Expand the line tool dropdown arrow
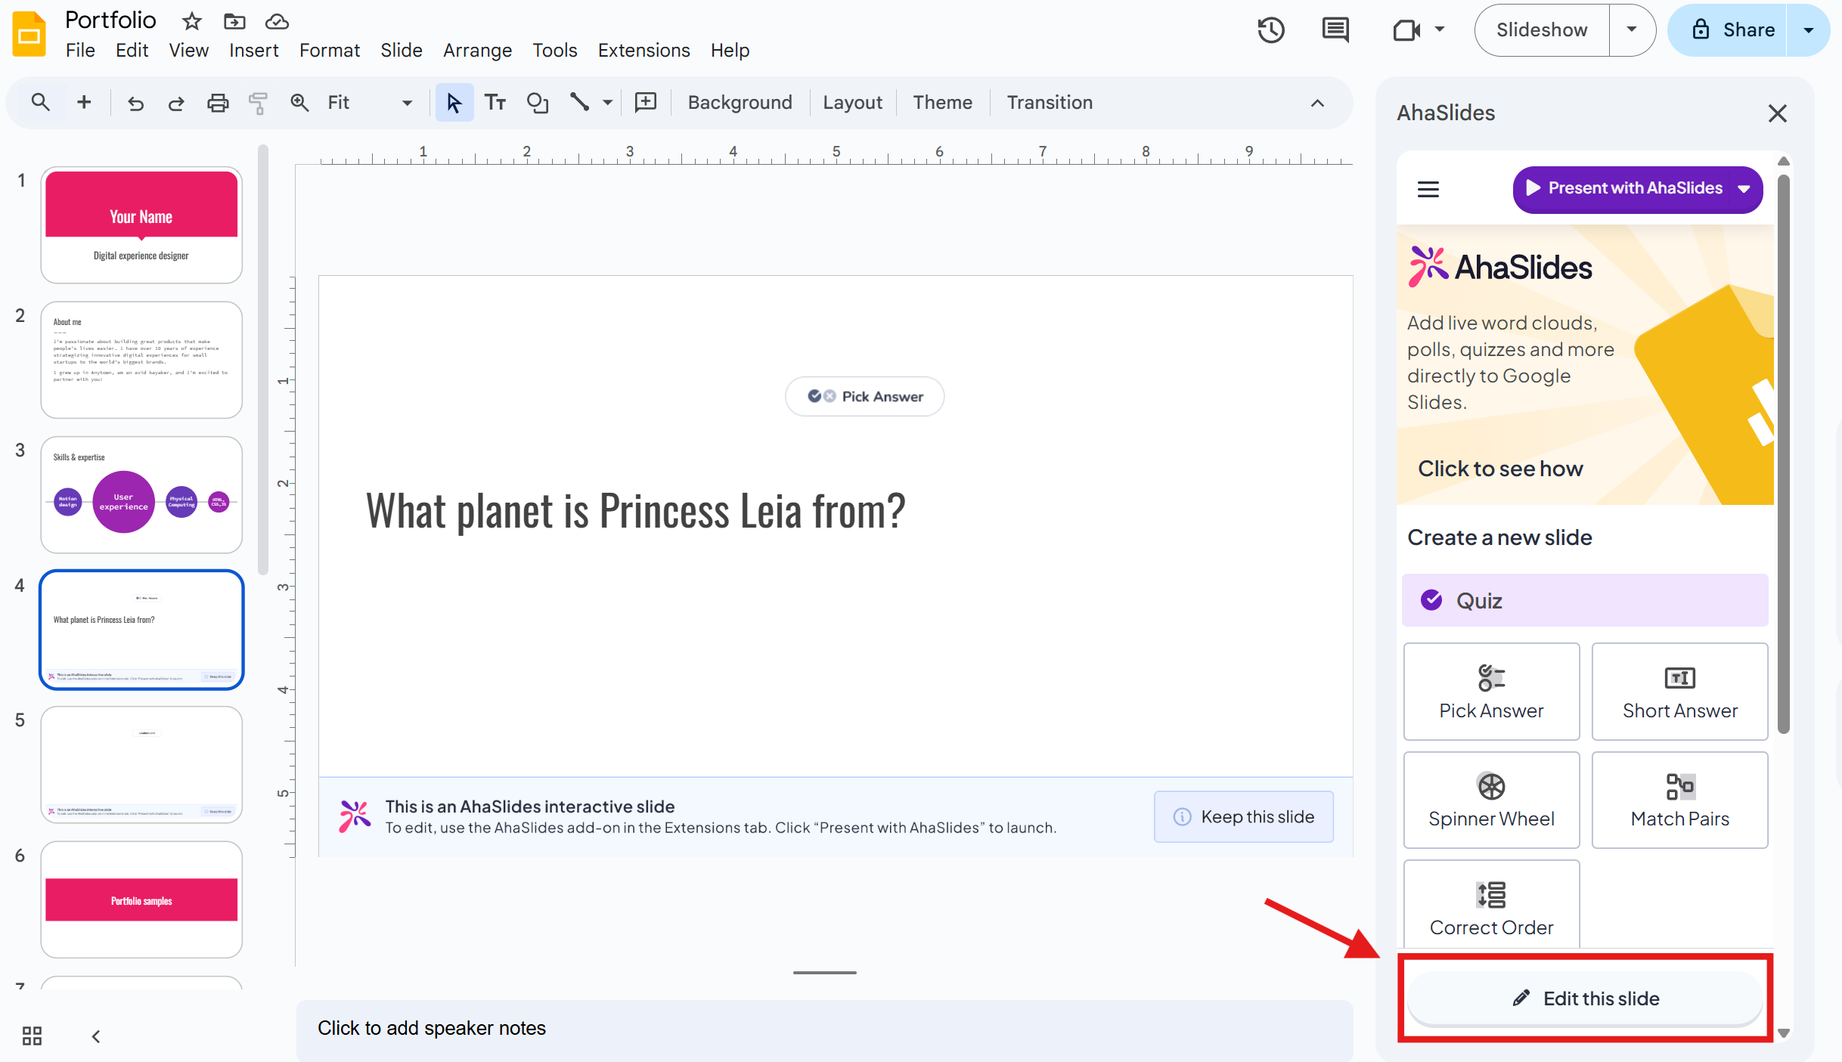 point(607,103)
